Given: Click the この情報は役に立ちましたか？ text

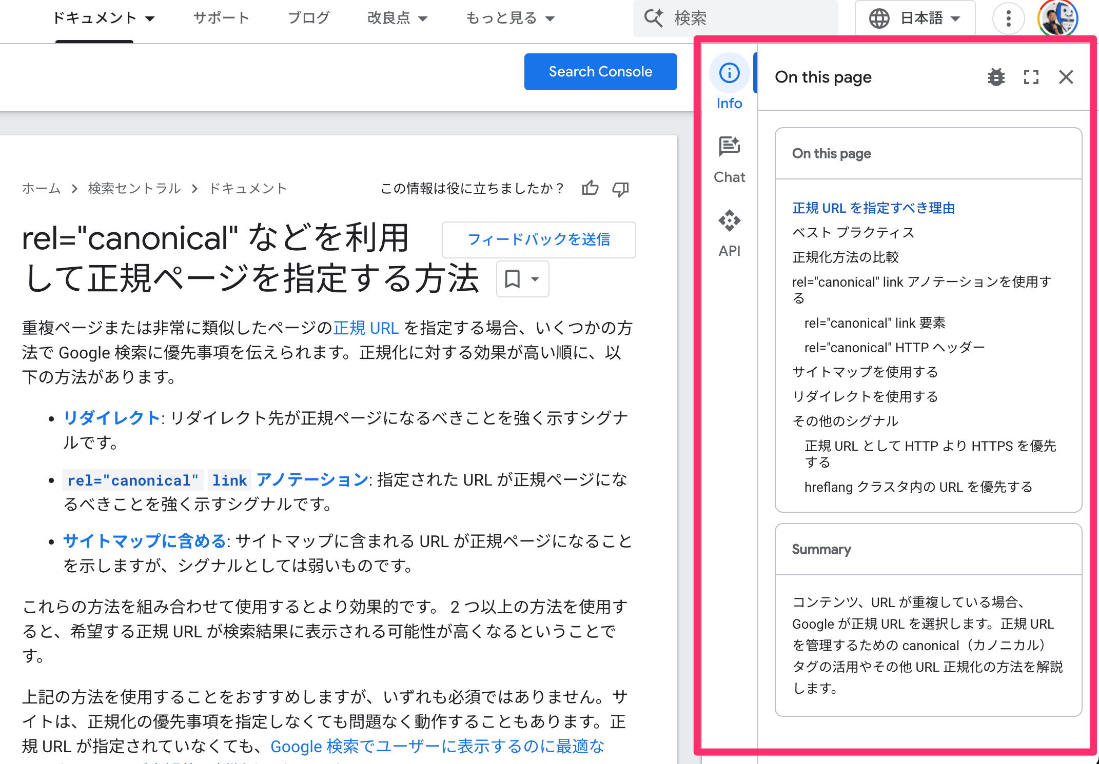Looking at the screenshot, I should (x=472, y=188).
